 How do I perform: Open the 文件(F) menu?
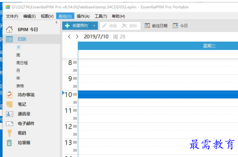(12, 16)
